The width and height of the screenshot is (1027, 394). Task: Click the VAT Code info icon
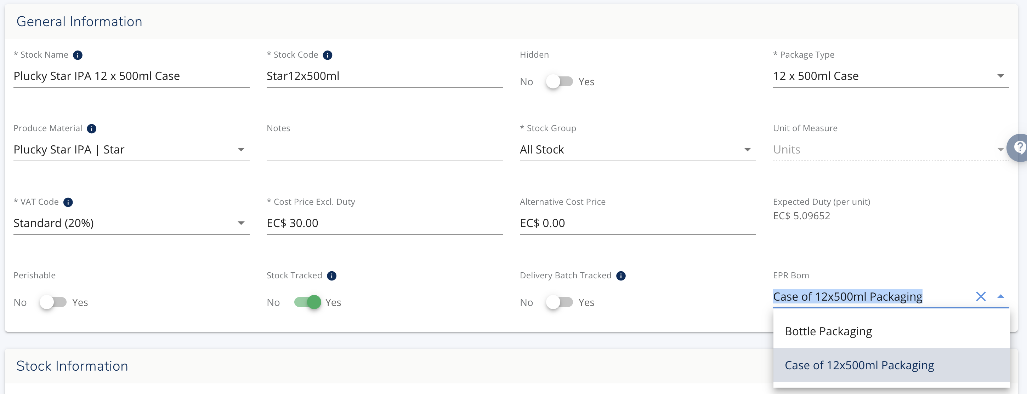point(68,202)
